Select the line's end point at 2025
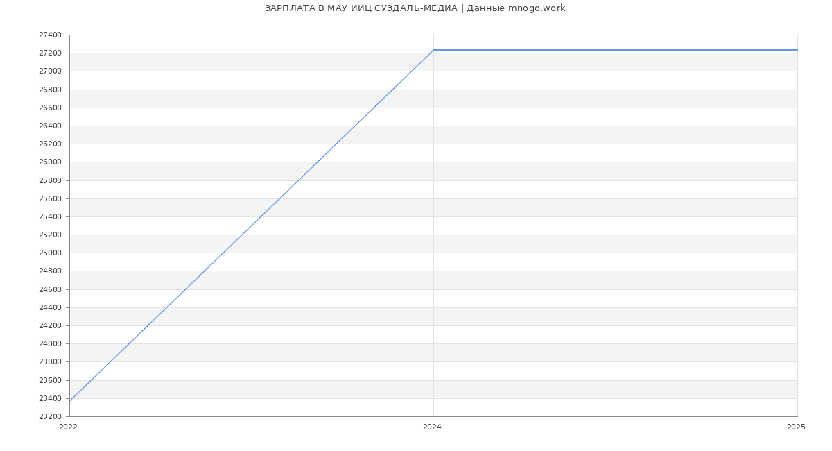This screenshot has height=451, width=832. [797, 50]
